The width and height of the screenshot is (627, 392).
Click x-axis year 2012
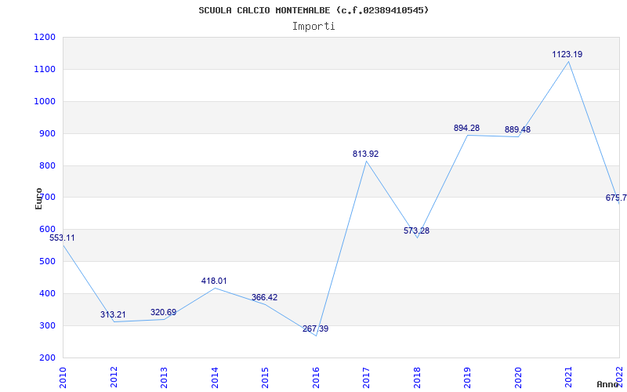pyautogui.click(x=114, y=378)
